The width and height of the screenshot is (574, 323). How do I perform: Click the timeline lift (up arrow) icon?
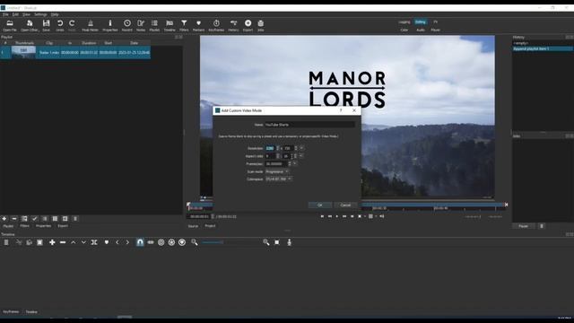pyautogui.click(x=74, y=242)
